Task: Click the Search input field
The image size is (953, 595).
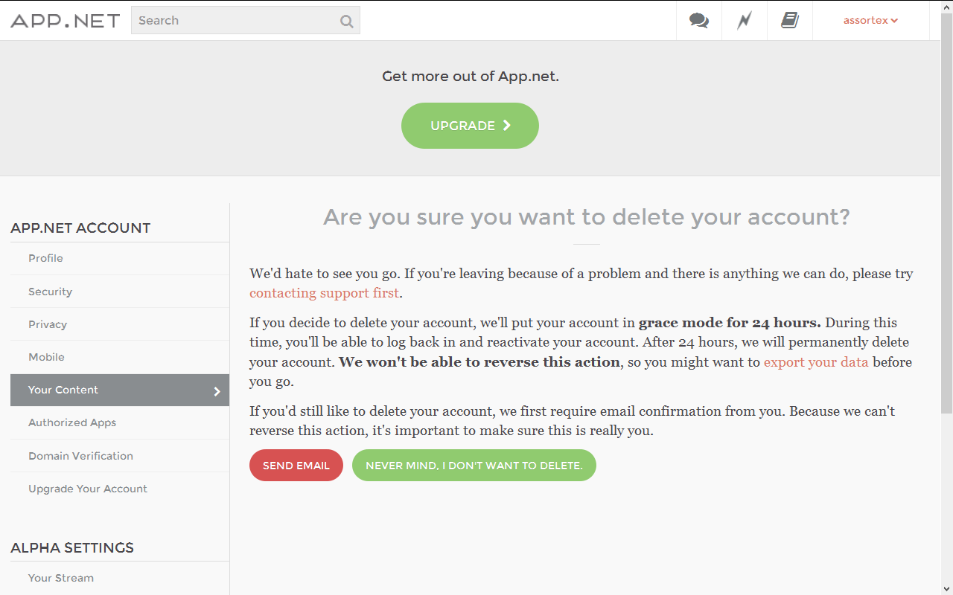Action: click(235, 21)
